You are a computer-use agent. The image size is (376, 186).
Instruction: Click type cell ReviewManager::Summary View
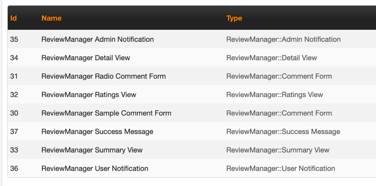pos(278,150)
